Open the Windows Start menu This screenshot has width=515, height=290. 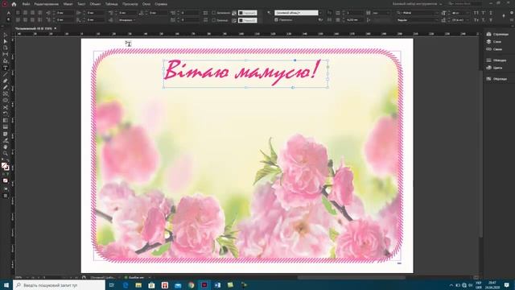click(6, 285)
